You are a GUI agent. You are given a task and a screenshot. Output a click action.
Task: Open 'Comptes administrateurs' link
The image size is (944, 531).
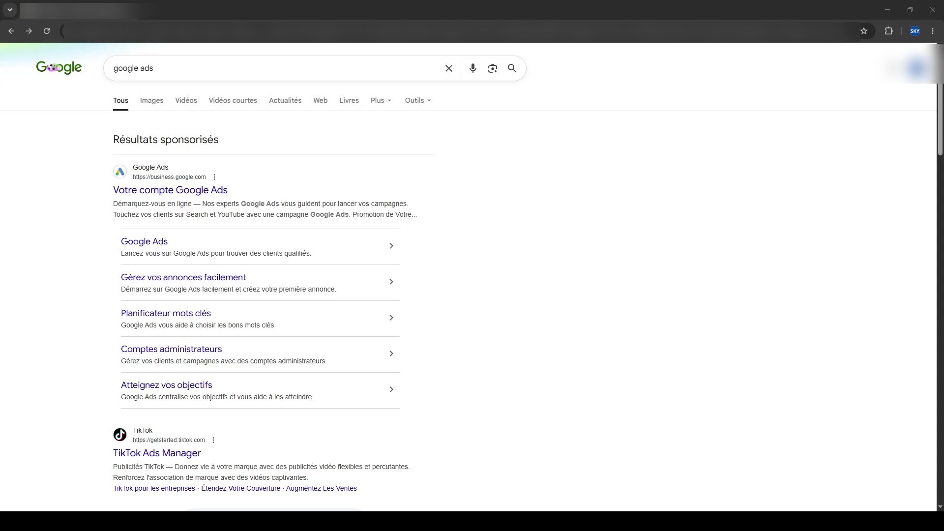171,349
